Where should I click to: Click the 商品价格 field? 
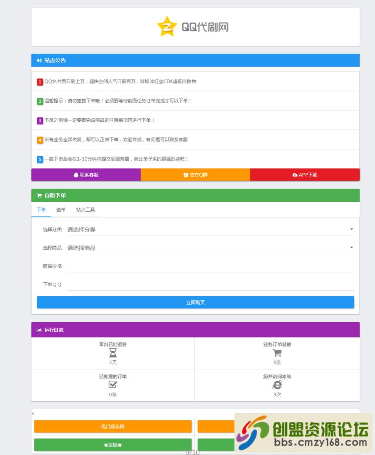(211, 266)
